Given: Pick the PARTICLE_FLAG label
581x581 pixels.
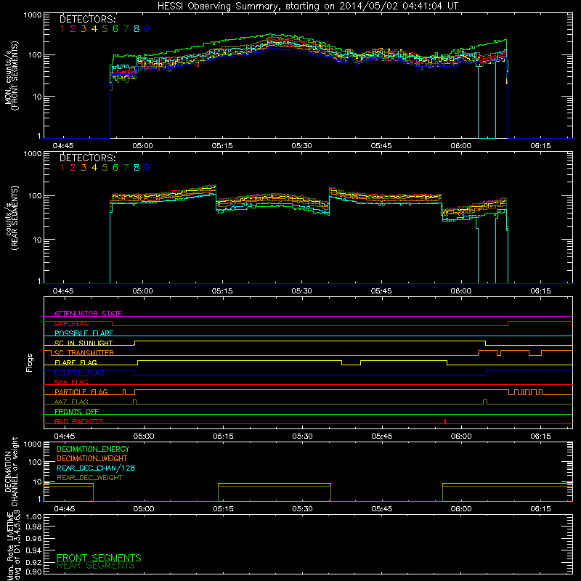Looking at the screenshot, I should (x=81, y=392).
